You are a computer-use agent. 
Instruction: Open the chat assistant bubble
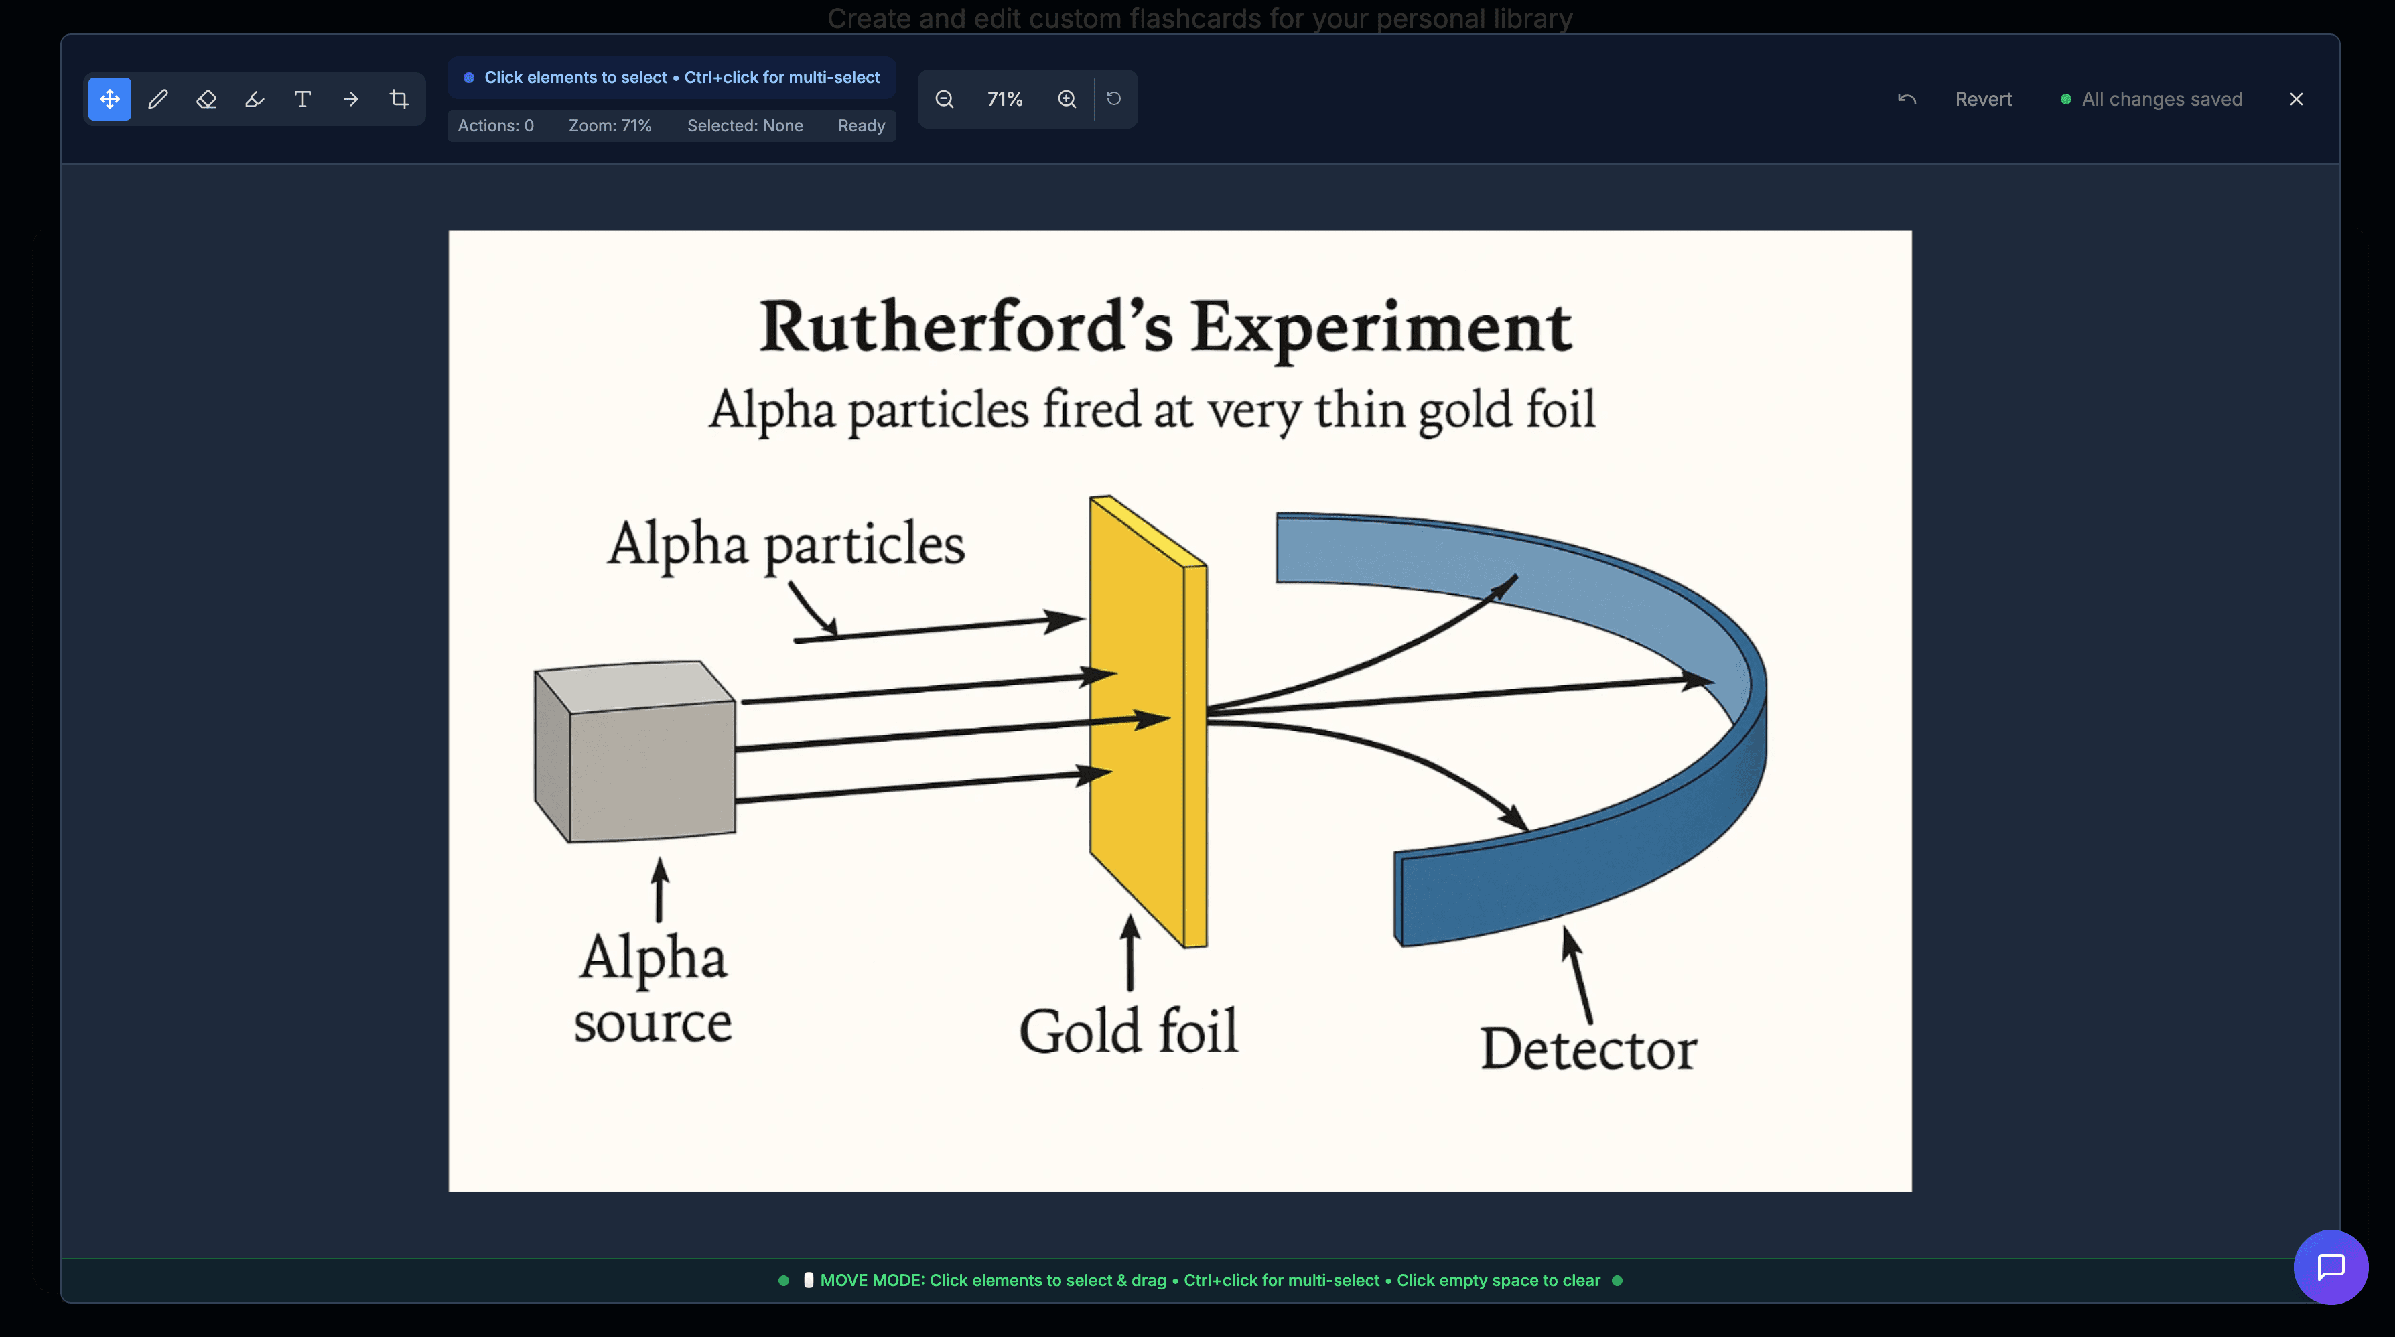tap(2330, 1267)
